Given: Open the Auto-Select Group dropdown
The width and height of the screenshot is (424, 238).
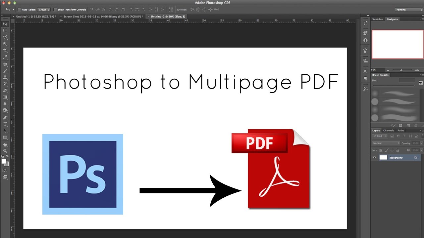Looking at the screenshot, I should tap(44, 10).
